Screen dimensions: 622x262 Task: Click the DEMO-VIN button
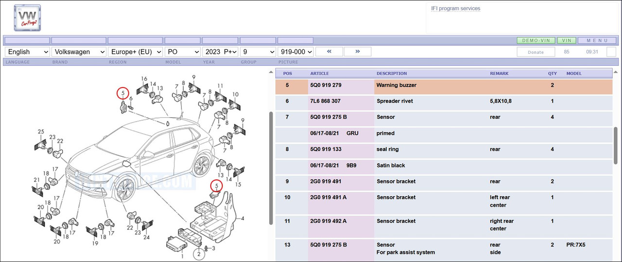536,41
